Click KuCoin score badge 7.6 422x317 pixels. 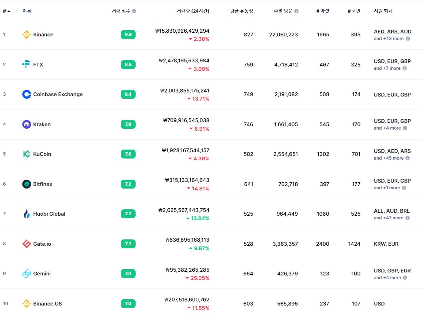pyautogui.click(x=128, y=154)
